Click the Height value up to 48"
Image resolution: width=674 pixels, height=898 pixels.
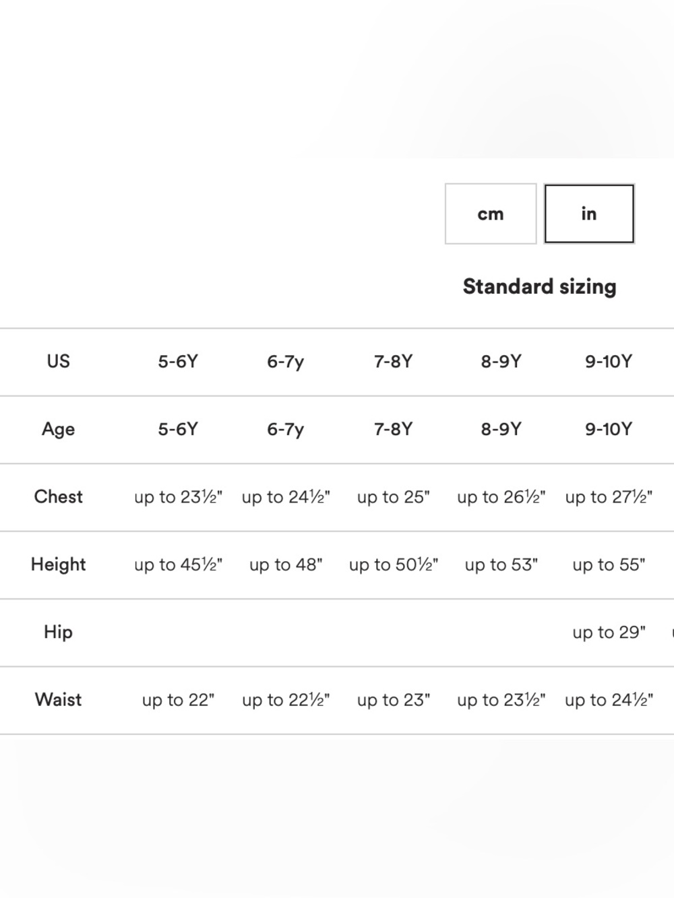pos(286,565)
